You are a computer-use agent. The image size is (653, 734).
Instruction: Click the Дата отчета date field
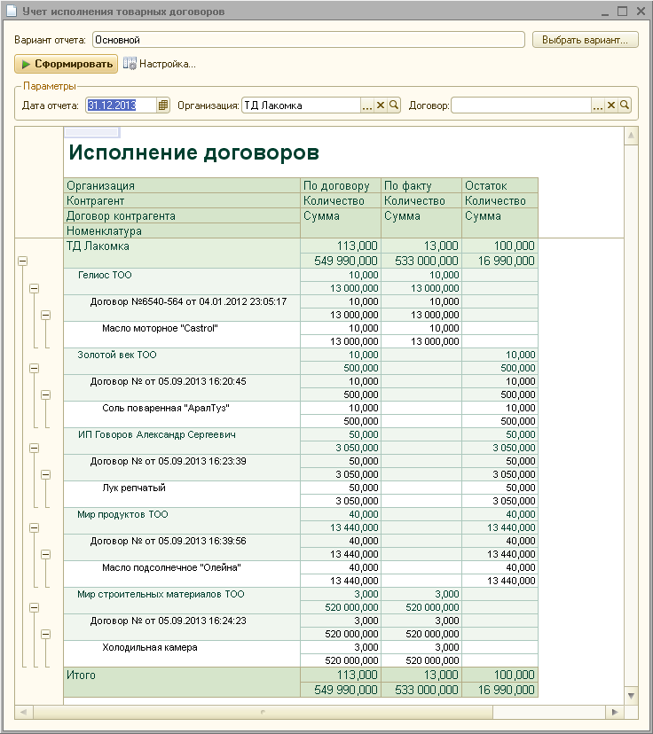121,105
